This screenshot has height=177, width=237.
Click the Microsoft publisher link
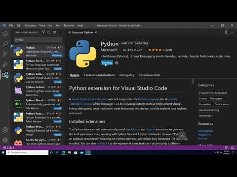click(x=109, y=50)
